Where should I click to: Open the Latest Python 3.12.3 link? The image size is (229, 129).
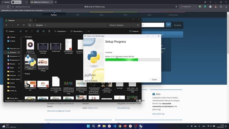[x=93, y=108]
